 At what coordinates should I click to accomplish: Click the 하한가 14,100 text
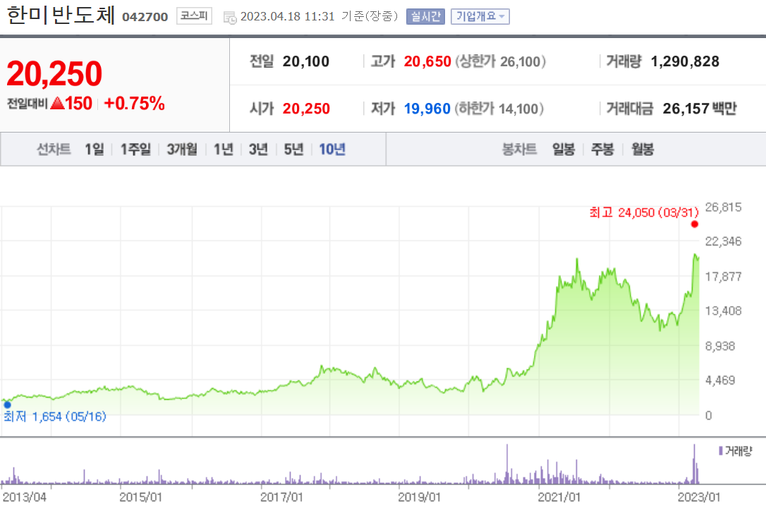coord(499,109)
